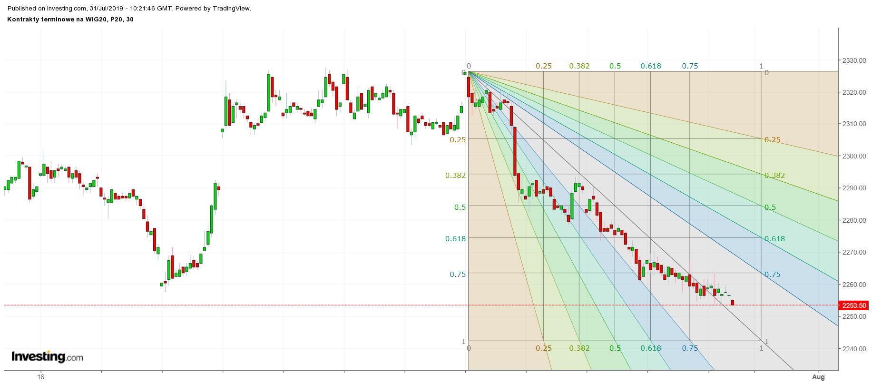The width and height of the screenshot is (872, 384).
Task: Click the 0.25 label on the box's top edge
Action: click(544, 66)
